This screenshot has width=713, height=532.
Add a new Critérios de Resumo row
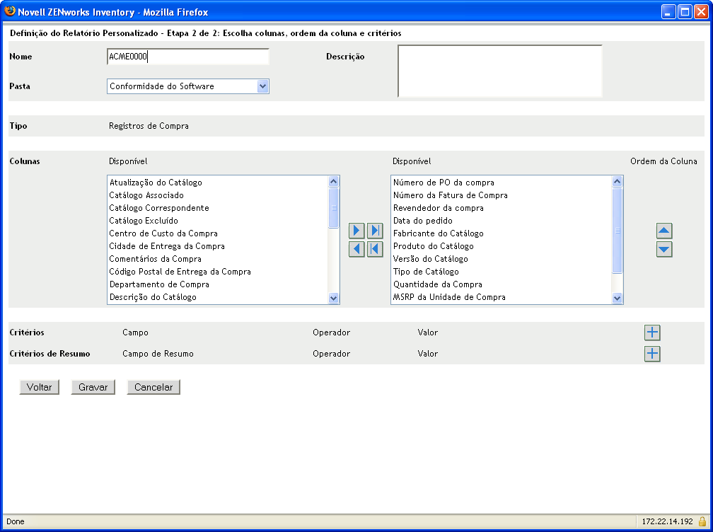pyautogui.click(x=652, y=354)
